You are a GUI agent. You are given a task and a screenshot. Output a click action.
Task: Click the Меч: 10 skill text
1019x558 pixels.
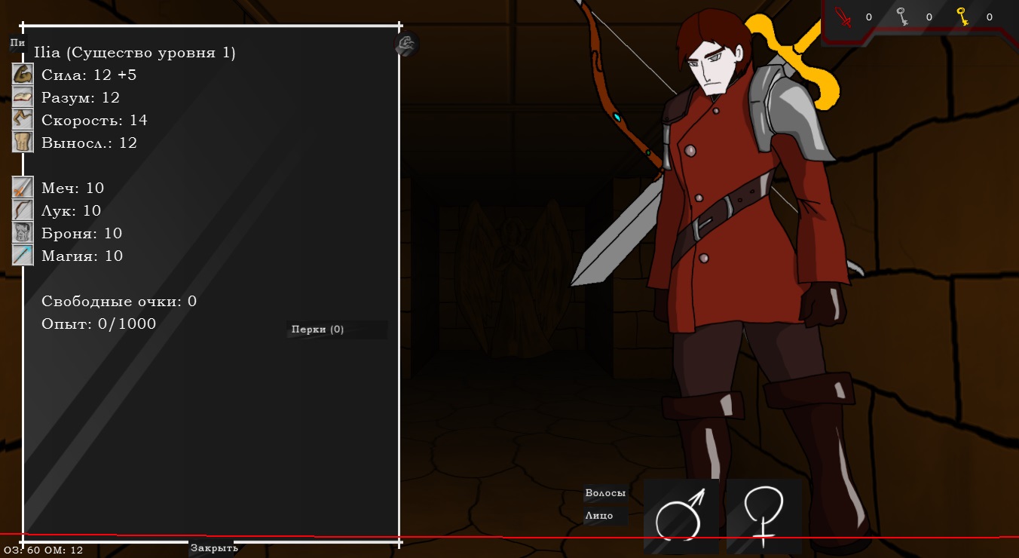click(72, 188)
